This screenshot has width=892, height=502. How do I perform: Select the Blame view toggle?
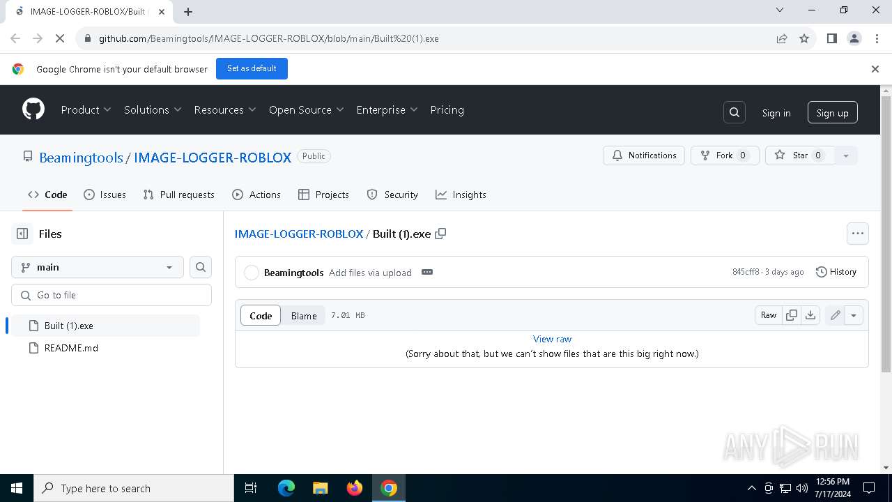[x=304, y=316]
